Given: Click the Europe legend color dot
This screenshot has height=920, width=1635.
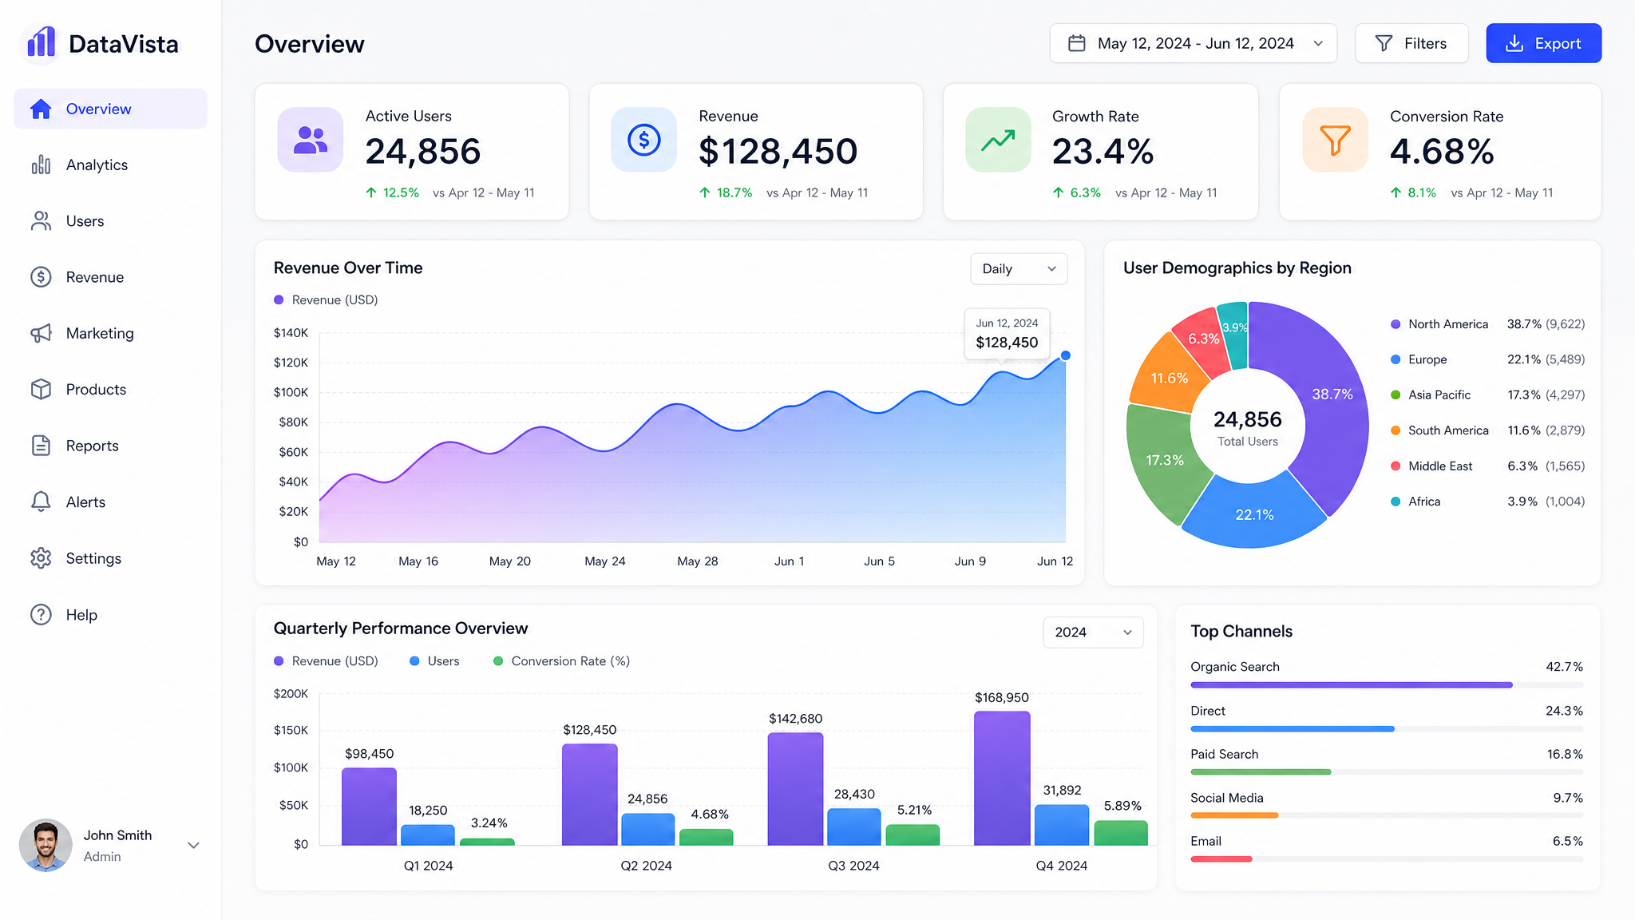Looking at the screenshot, I should coord(1395,359).
